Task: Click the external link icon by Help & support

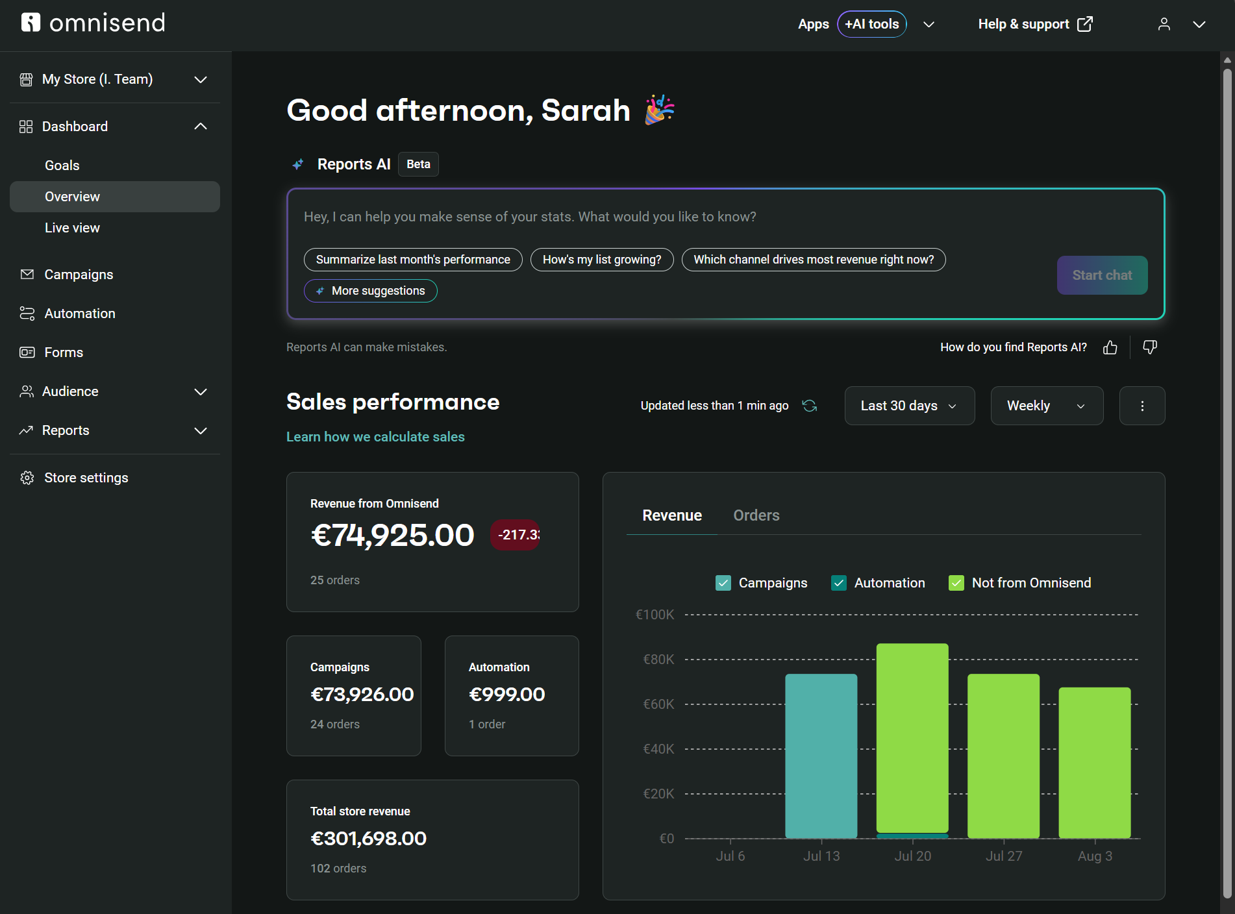Action: (x=1085, y=24)
